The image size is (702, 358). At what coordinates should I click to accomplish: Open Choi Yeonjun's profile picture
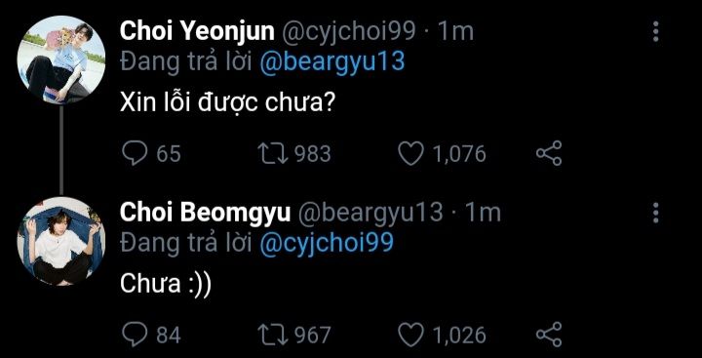click(x=61, y=60)
